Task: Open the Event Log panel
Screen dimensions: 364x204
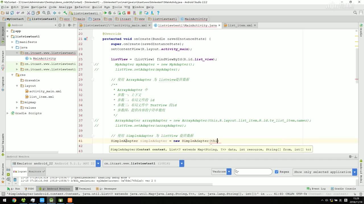Action: (316, 189)
